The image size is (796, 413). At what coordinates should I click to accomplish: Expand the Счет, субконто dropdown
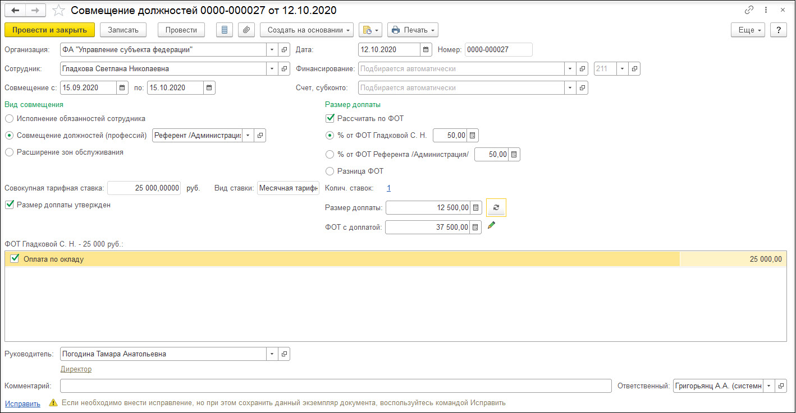click(570, 87)
